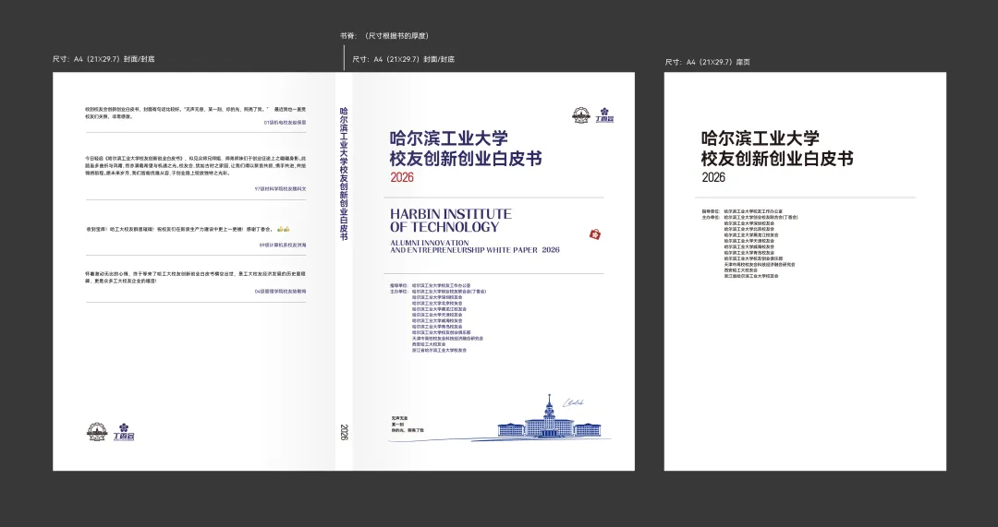Click '哈尔滨工业大学深圳校友会' on the title page
This screenshot has height=527, width=998.
point(749,223)
